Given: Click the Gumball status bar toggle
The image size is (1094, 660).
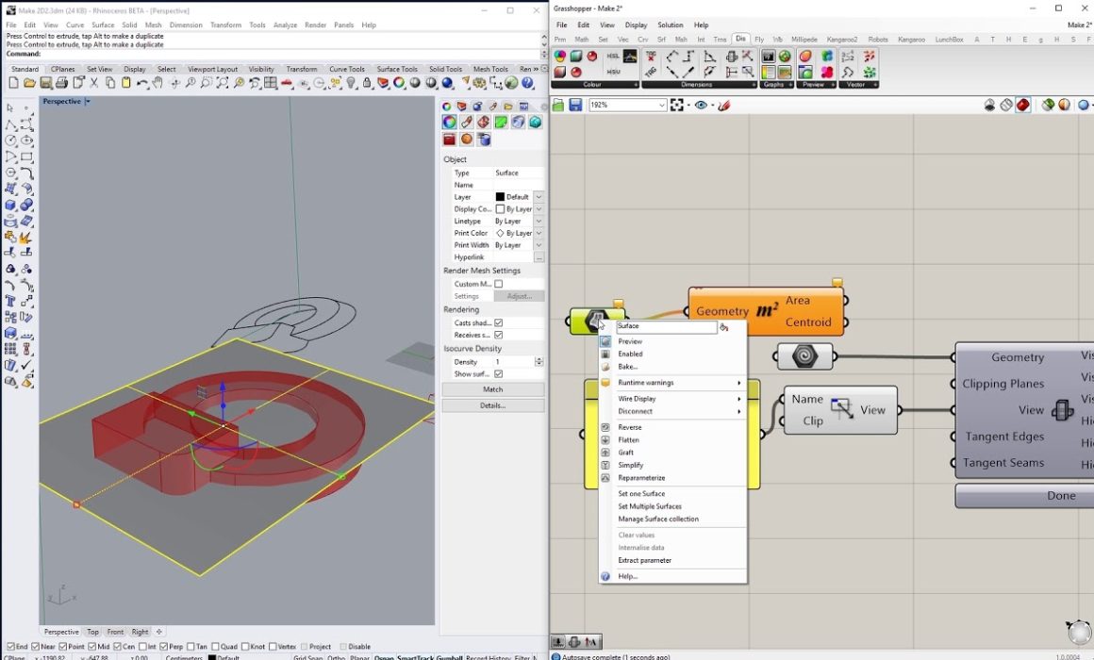Looking at the screenshot, I should coord(449,657).
